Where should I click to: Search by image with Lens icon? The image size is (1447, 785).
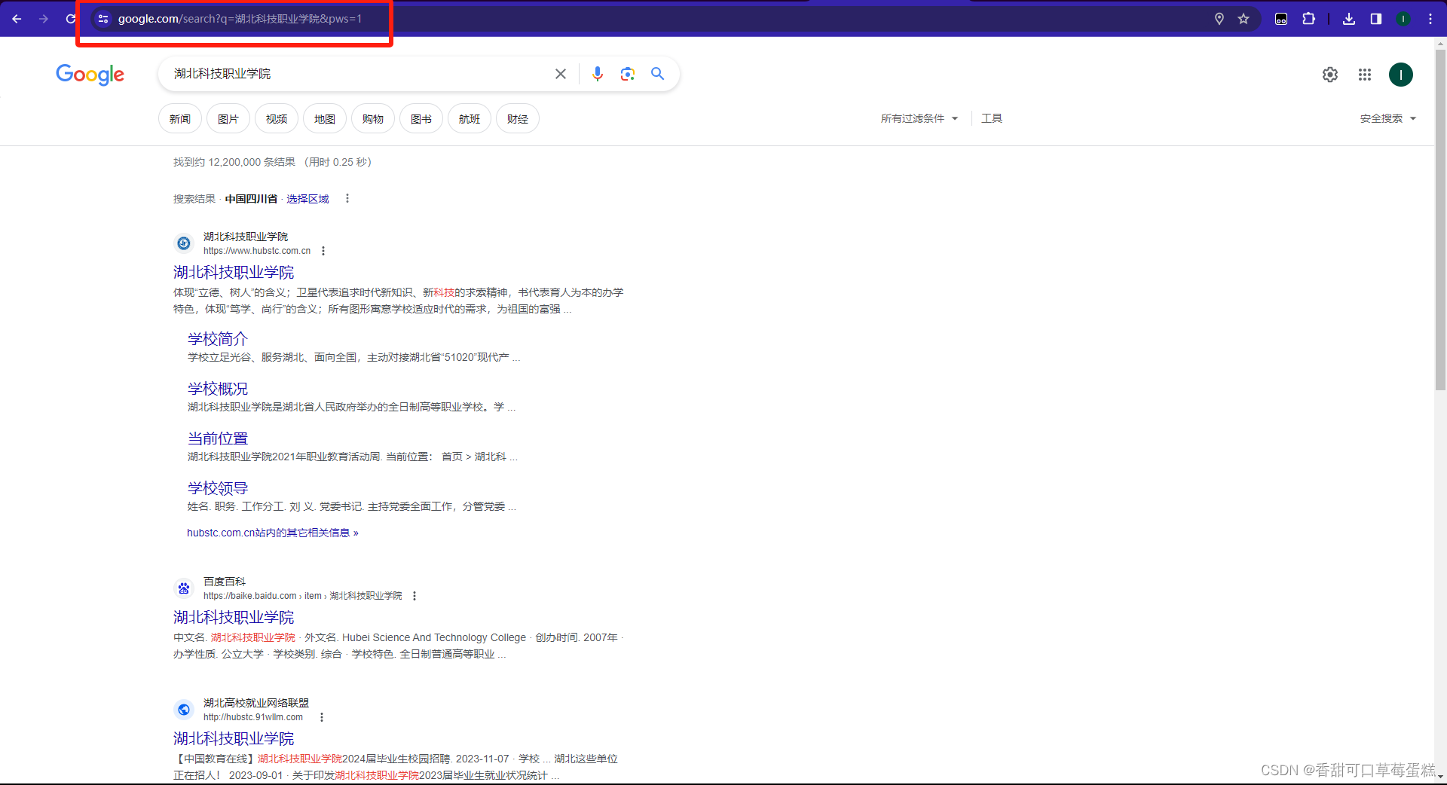628,74
